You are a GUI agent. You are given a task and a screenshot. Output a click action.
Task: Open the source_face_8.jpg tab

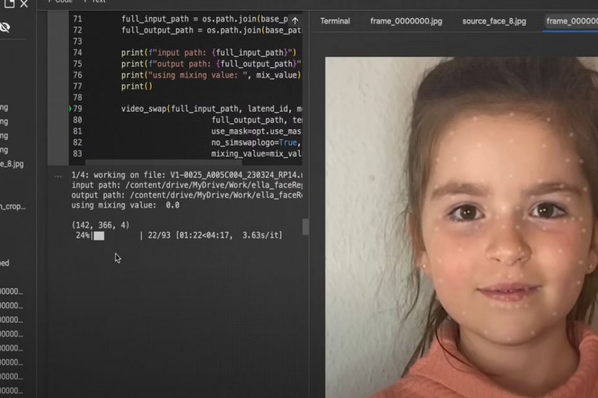(x=494, y=21)
